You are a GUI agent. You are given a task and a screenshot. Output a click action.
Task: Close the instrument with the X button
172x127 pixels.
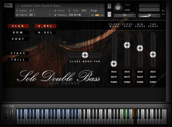point(163,3)
